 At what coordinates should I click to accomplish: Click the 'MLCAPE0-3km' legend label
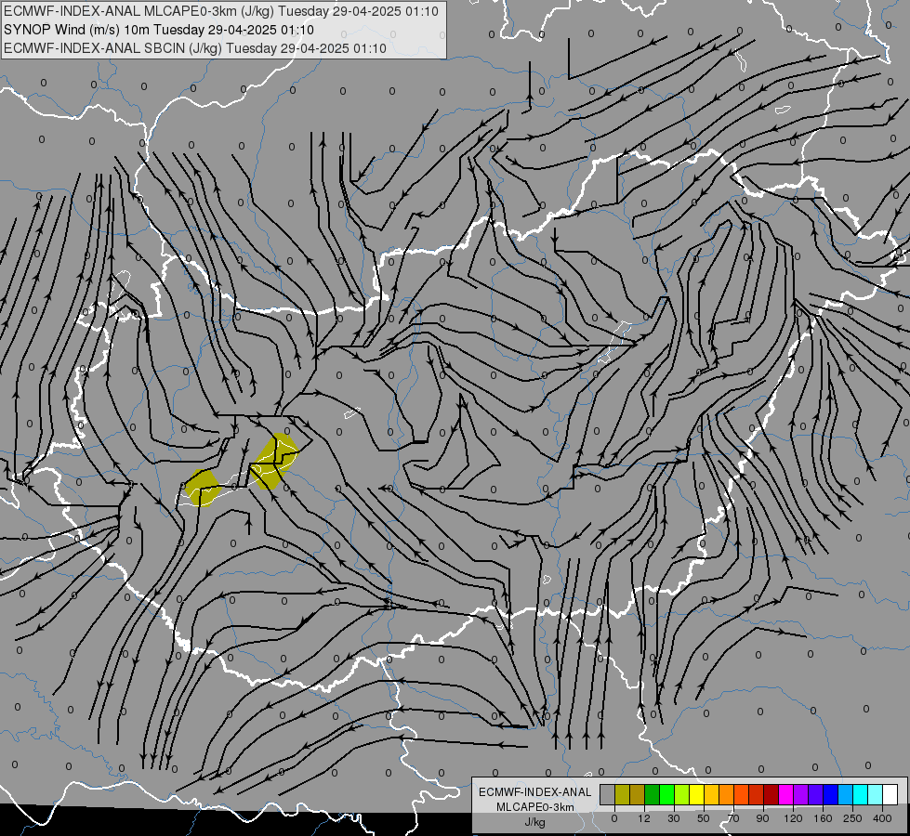tap(534, 807)
